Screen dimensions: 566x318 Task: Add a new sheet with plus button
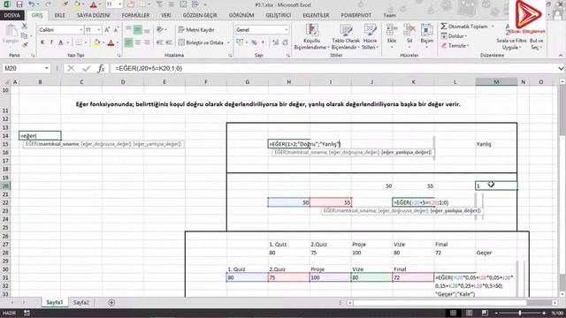coord(111,302)
